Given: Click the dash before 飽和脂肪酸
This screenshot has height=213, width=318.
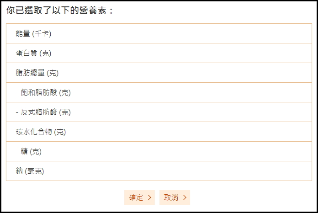Looking at the screenshot, I should [x=17, y=92].
